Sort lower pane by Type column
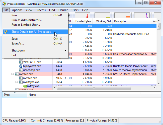The height and width of the screenshot is (125, 163). click(7, 95)
